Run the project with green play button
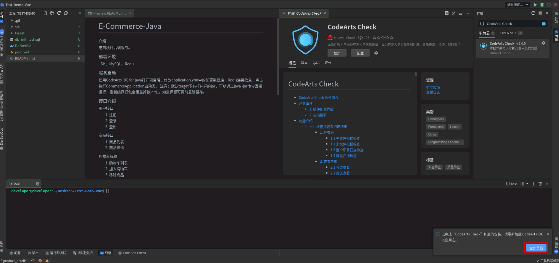 point(535,5)
